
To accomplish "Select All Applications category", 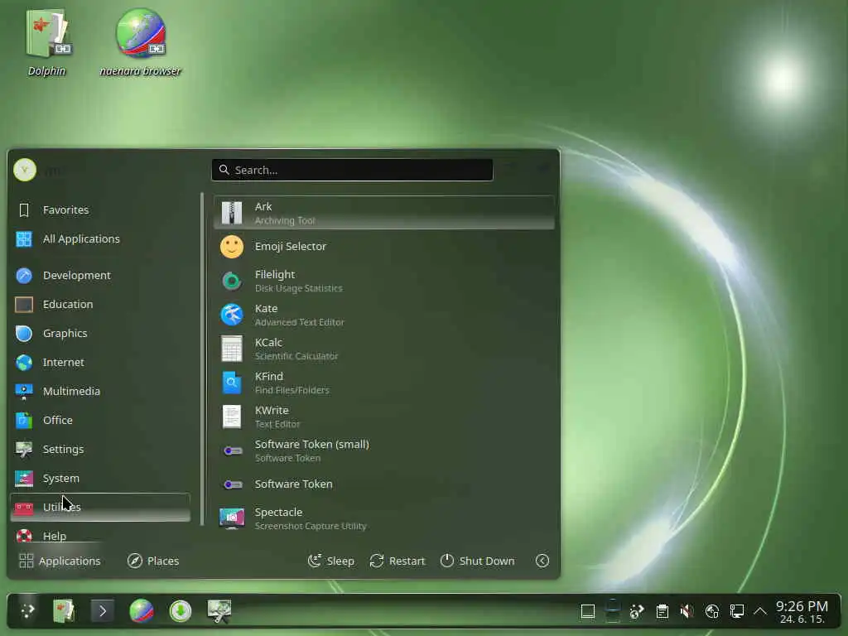I will (100, 239).
